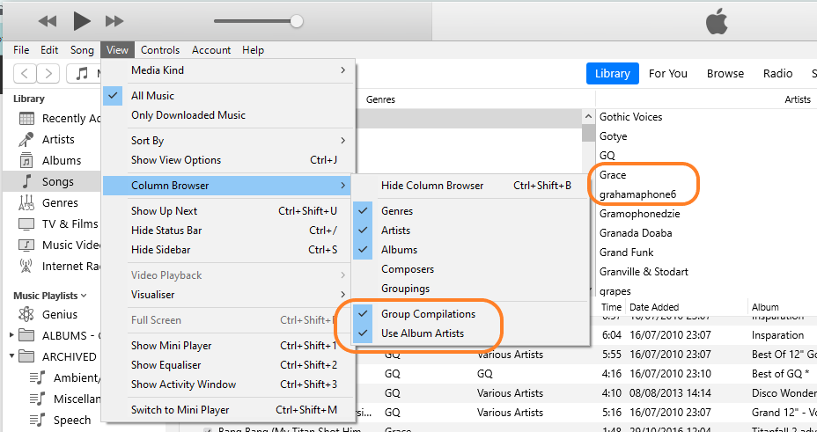Enable Groupings column in Column Browser

coord(470,289)
